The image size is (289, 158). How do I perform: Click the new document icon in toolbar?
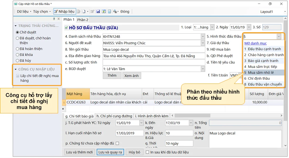(x=84, y=12)
